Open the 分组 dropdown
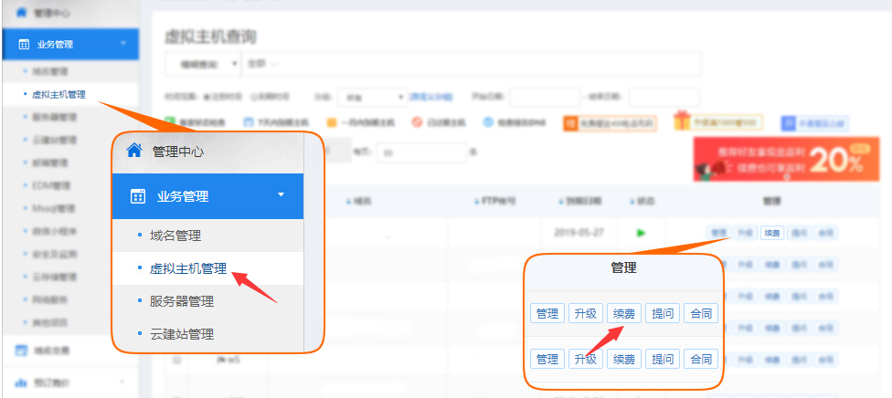 tap(372, 96)
